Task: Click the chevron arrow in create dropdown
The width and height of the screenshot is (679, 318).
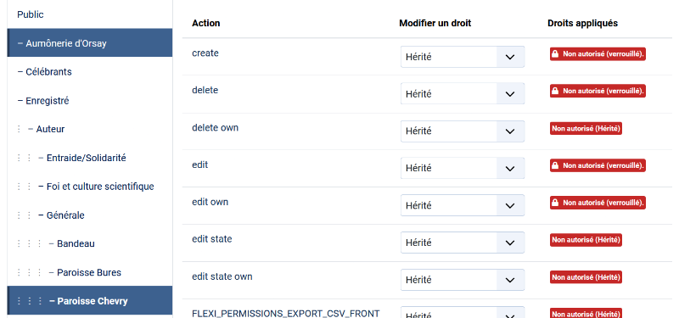Action: pyautogui.click(x=510, y=57)
